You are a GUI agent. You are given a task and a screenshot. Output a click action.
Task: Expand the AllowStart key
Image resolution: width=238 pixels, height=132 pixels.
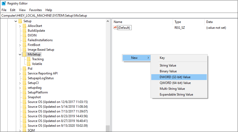click(x=20, y=26)
